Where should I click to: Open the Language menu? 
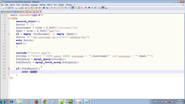click(34, 5)
